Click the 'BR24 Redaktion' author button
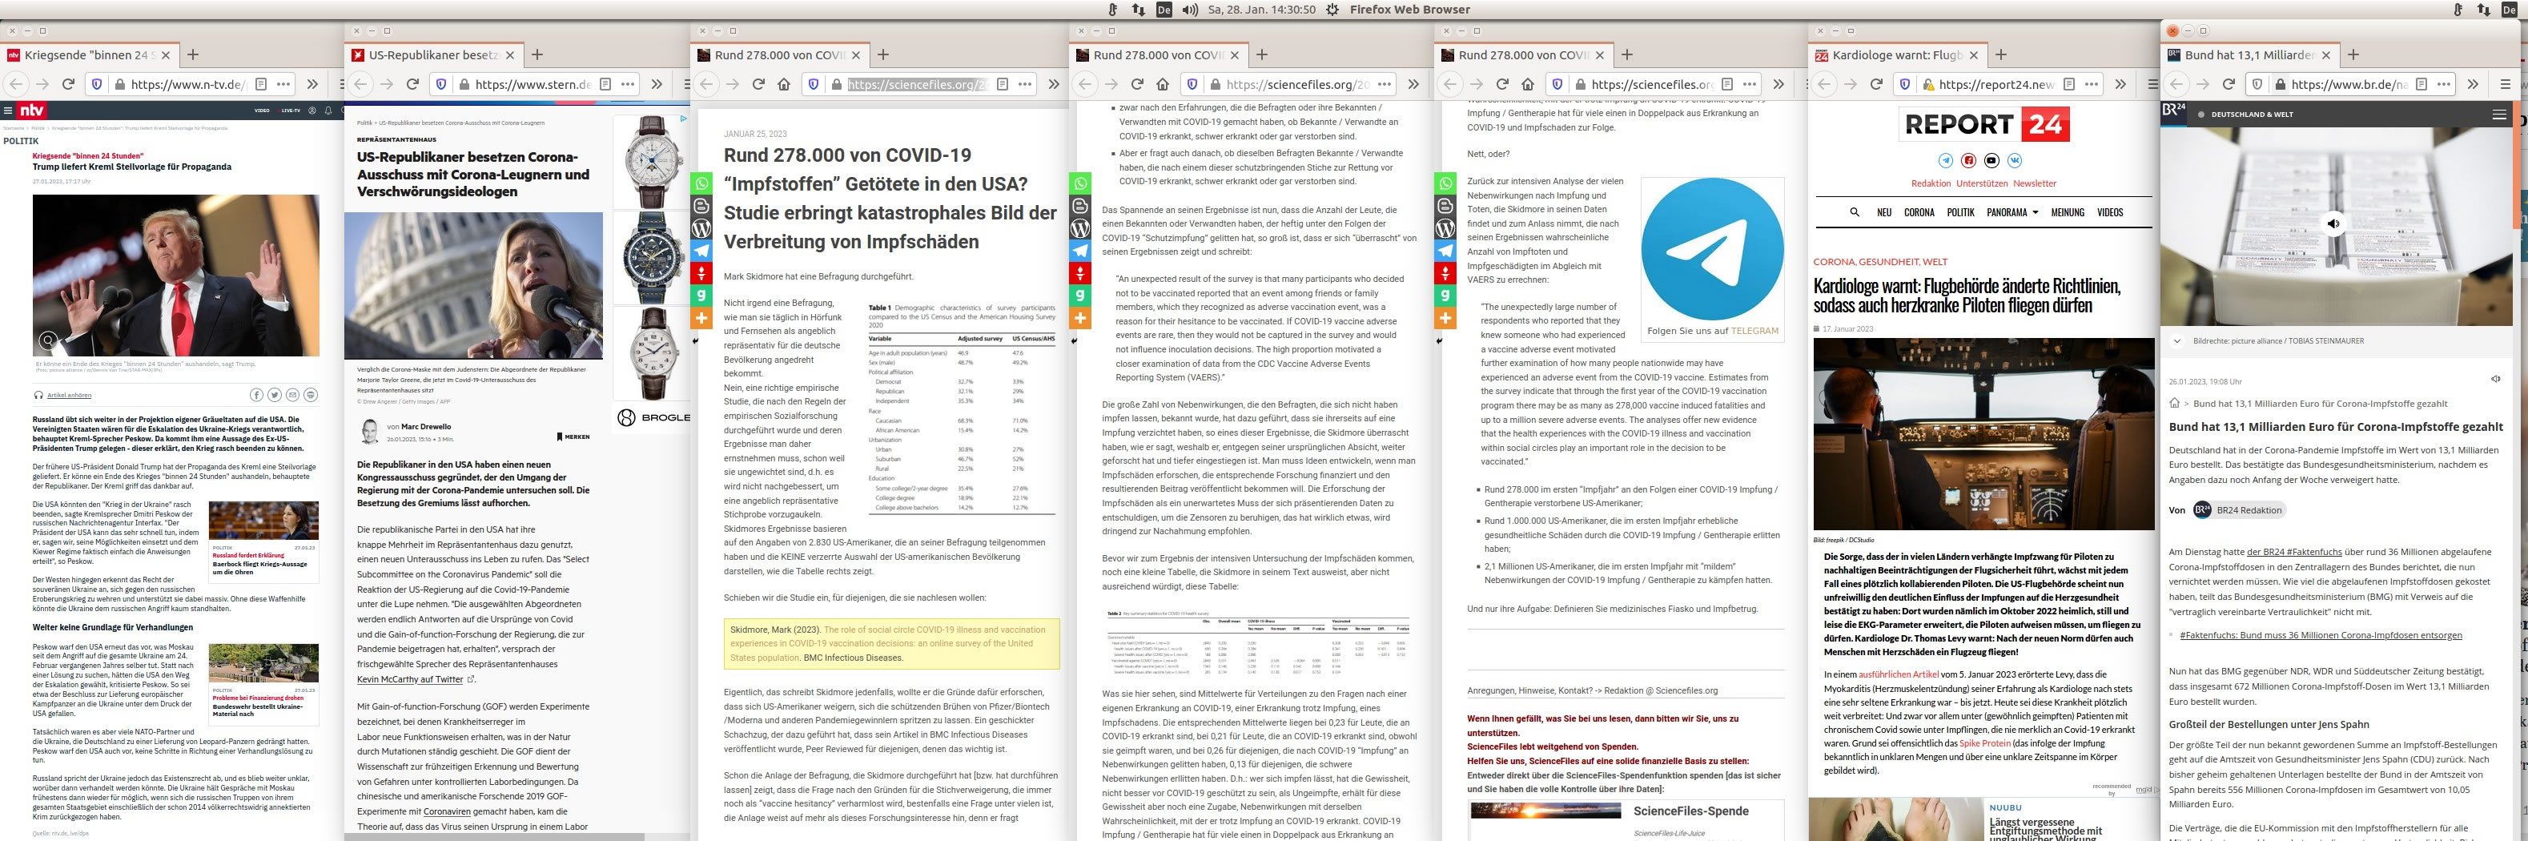 2238,510
